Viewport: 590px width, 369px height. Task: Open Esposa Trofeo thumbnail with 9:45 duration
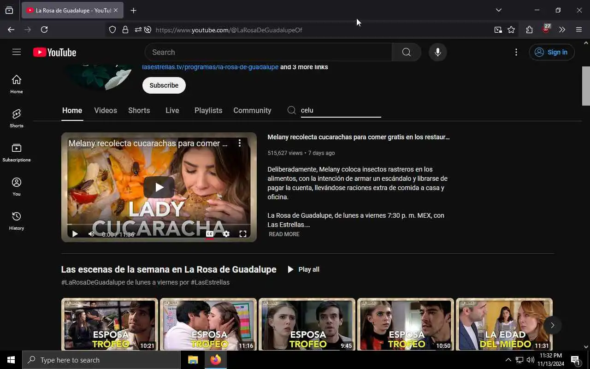tap(307, 324)
